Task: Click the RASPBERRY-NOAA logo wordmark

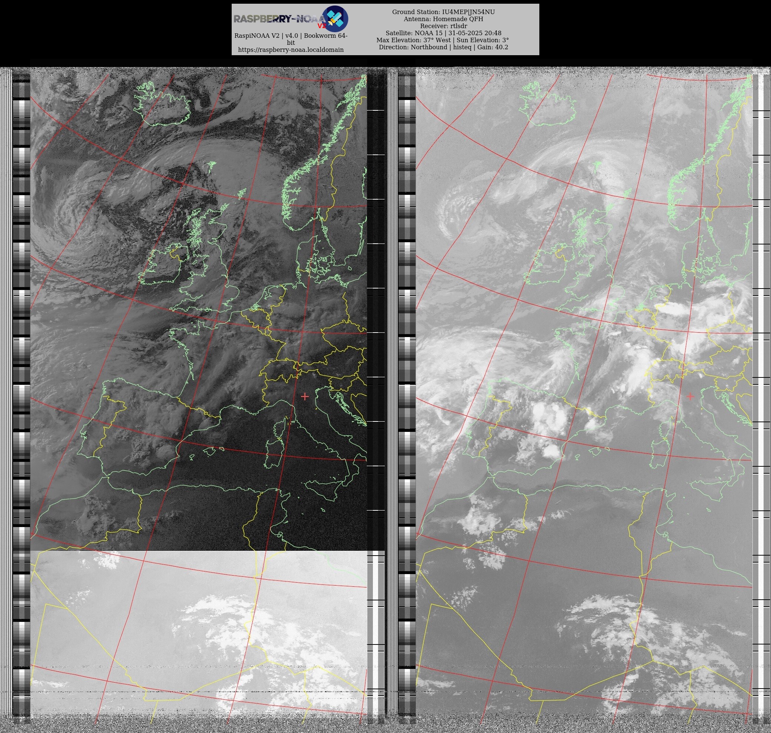Action: click(279, 19)
